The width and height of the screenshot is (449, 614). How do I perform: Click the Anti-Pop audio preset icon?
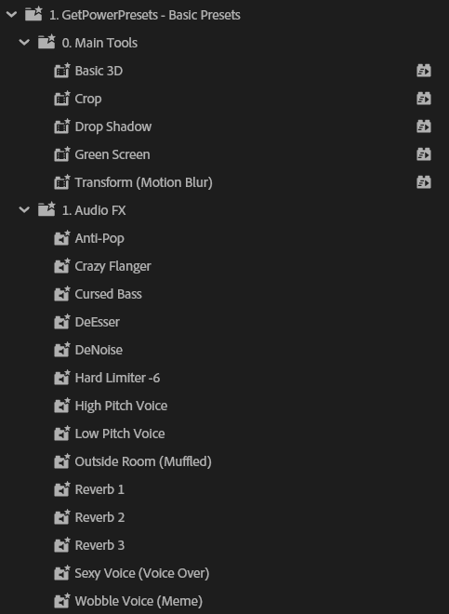pos(62,238)
